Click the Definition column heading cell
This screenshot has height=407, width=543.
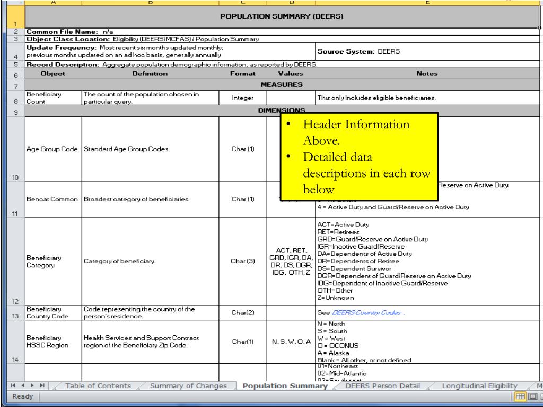[150, 73]
